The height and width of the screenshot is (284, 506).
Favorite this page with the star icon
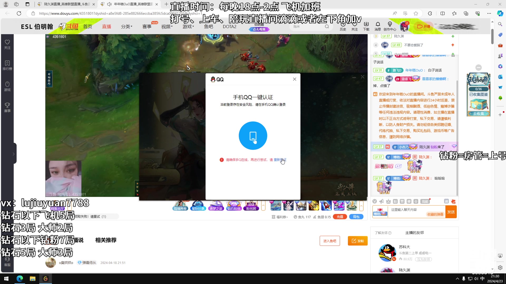[x=416, y=13]
